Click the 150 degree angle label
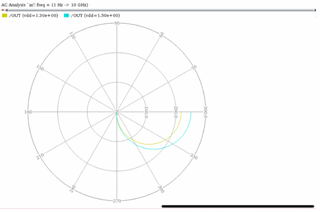This screenshot has width=320, height=212. (x=40, y=68)
